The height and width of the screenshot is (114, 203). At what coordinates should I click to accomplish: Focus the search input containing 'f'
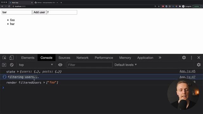click(62, 12)
